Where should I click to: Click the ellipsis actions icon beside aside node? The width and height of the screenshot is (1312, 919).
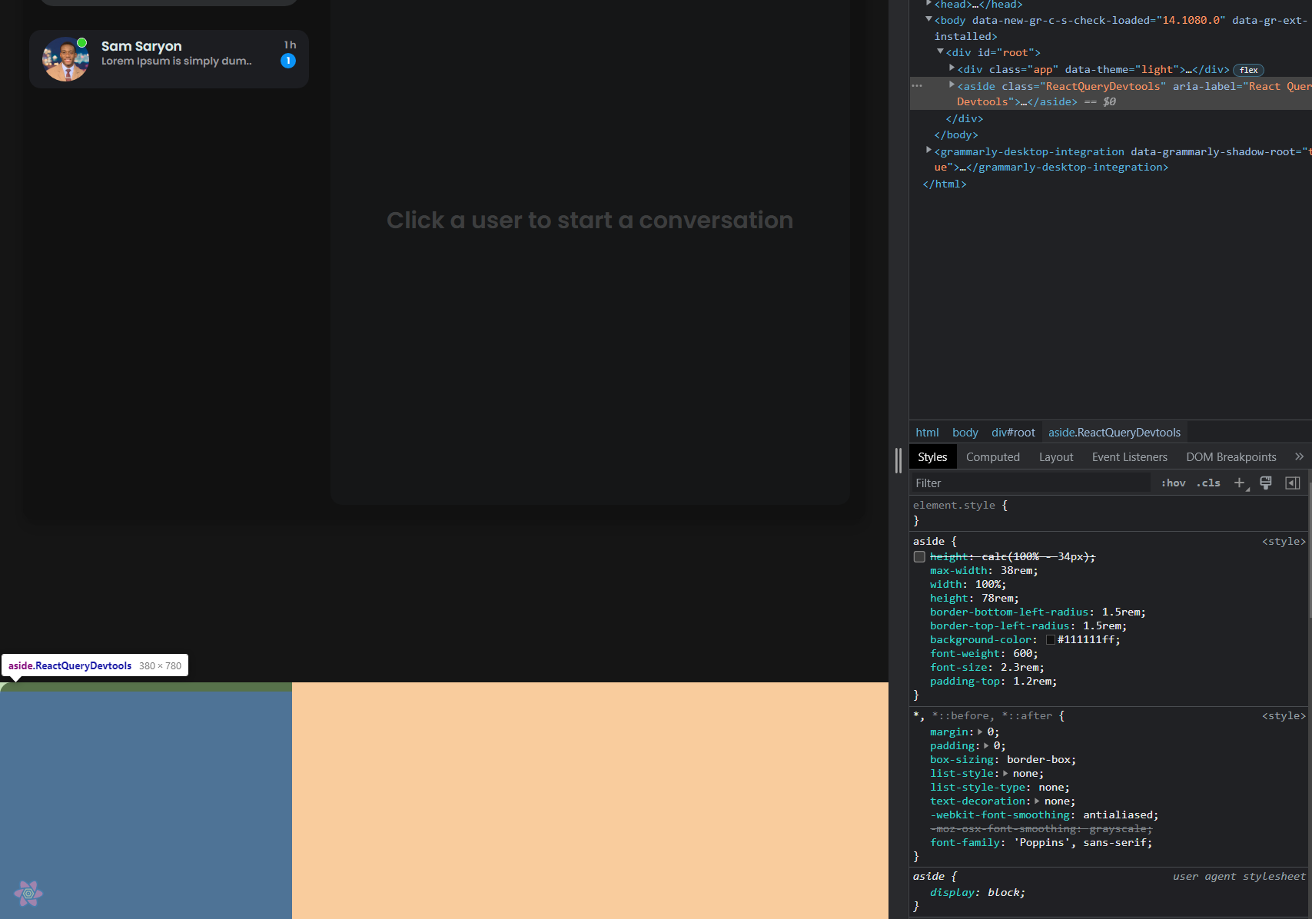click(x=916, y=86)
